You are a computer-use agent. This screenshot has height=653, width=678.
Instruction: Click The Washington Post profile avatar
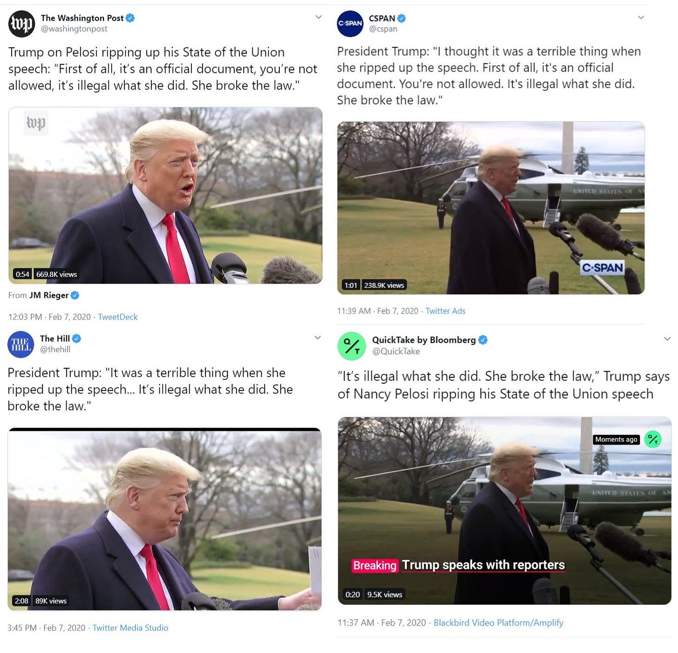click(x=22, y=24)
